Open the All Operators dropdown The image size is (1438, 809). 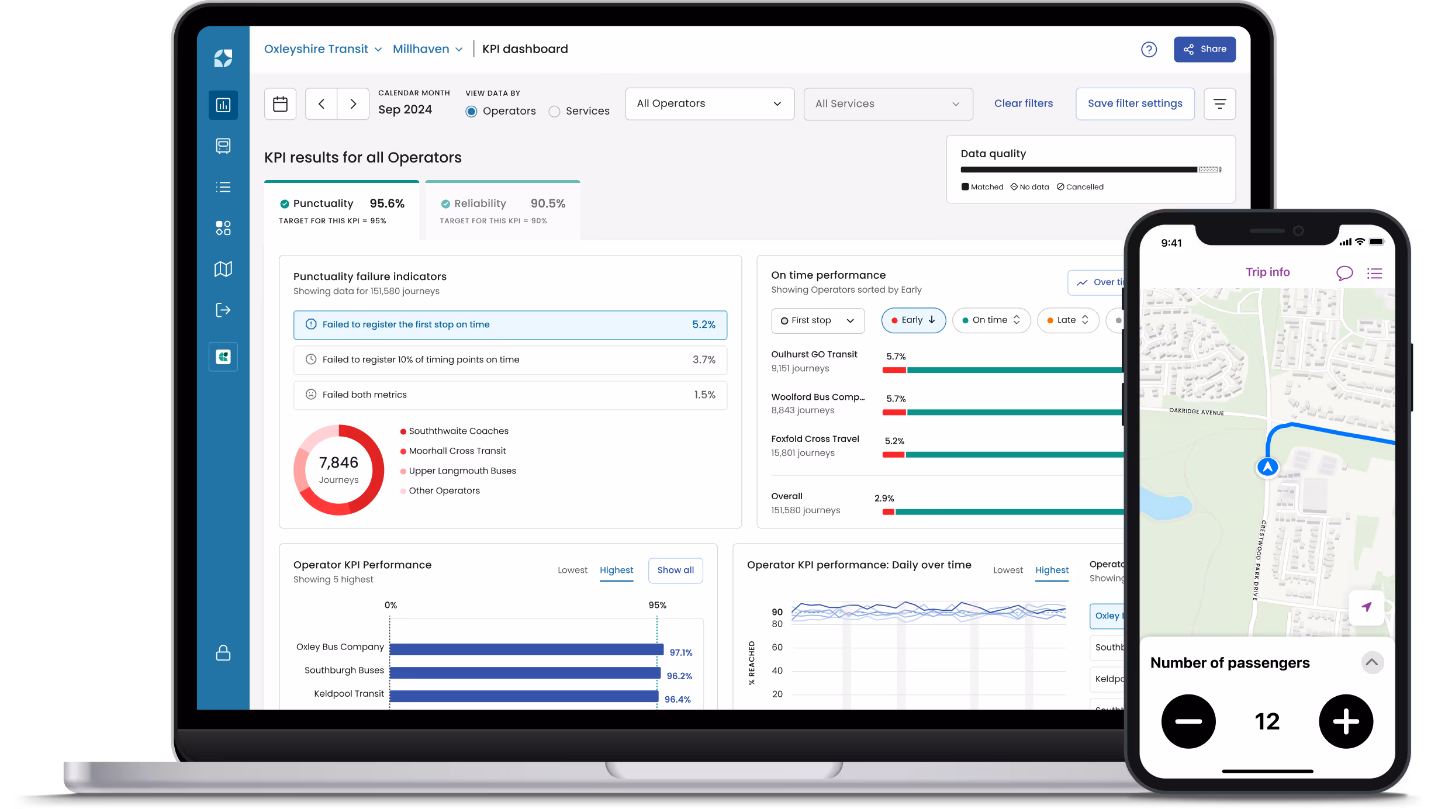709,103
